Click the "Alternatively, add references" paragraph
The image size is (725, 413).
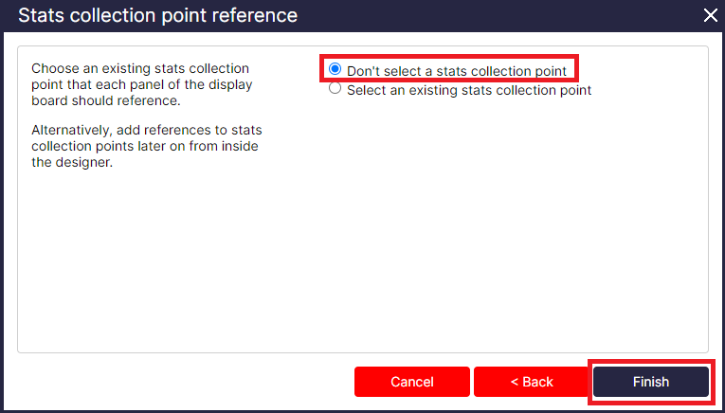click(147, 145)
